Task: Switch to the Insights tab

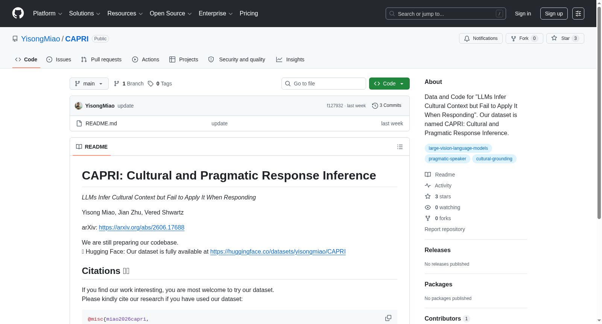Action: tap(290, 59)
